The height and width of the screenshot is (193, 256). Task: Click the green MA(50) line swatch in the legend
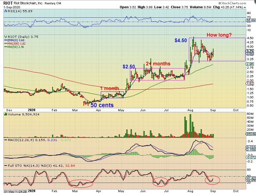6,47
